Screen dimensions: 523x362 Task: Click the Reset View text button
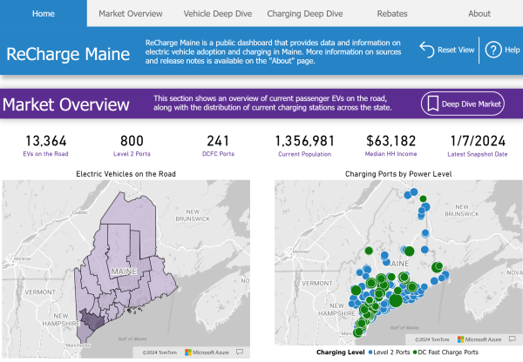click(456, 50)
